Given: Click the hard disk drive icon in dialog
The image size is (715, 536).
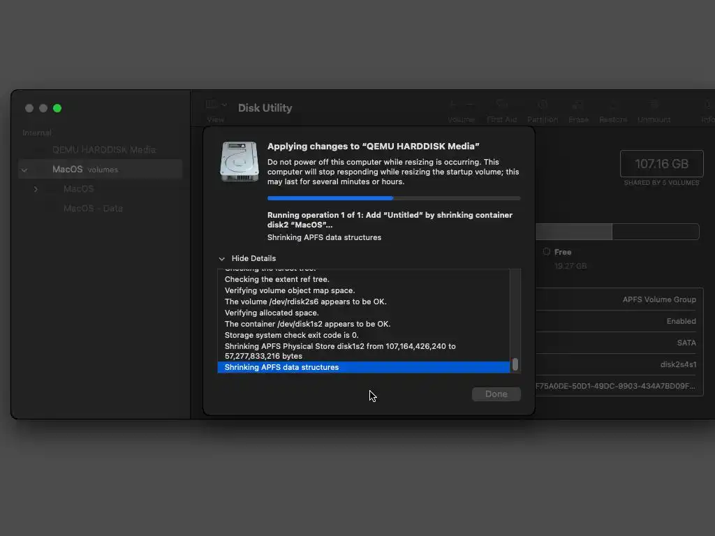Looking at the screenshot, I should point(239,161).
